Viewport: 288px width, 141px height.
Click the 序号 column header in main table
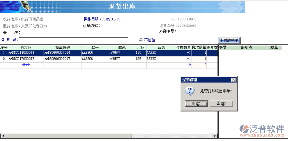(x=4, y=48)
